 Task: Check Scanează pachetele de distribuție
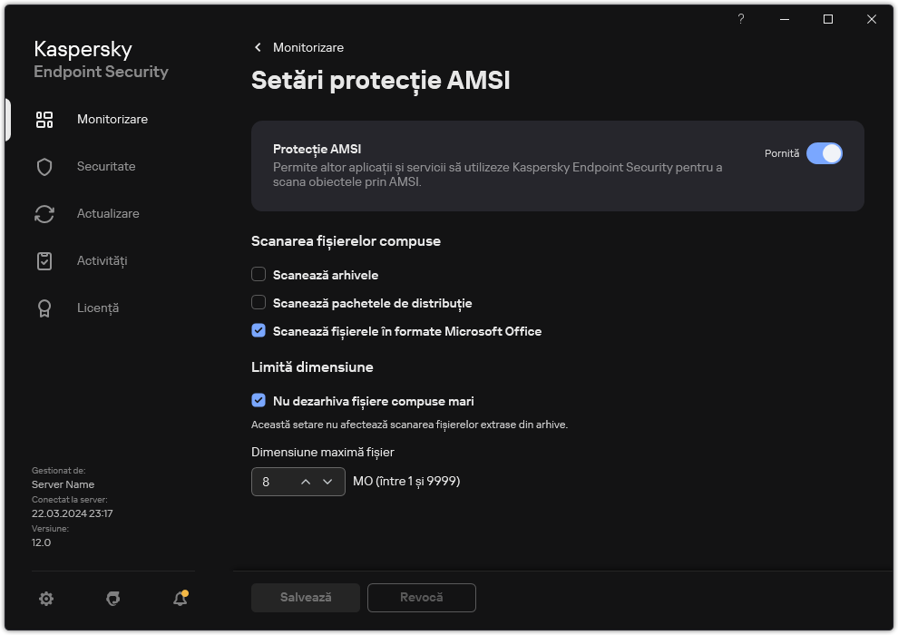(x=259, y=303)
